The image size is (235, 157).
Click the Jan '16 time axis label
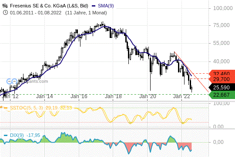[x=79, y=96]
